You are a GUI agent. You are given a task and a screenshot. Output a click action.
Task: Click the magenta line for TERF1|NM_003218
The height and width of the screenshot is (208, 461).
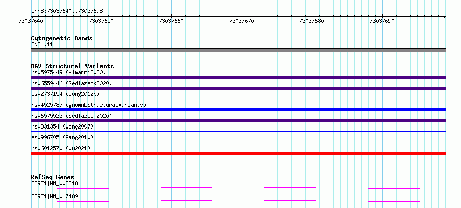(x=238, y=188)
